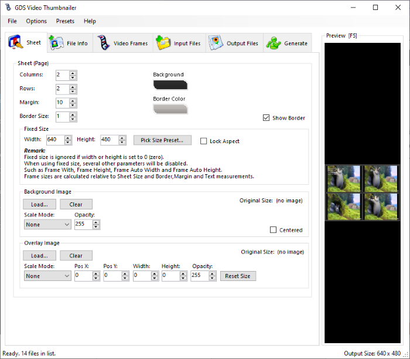Image resolution: width=410 pixels, height=359 pixels.
Task: Increase Margin value with up arrow
Action: point(73,100)
